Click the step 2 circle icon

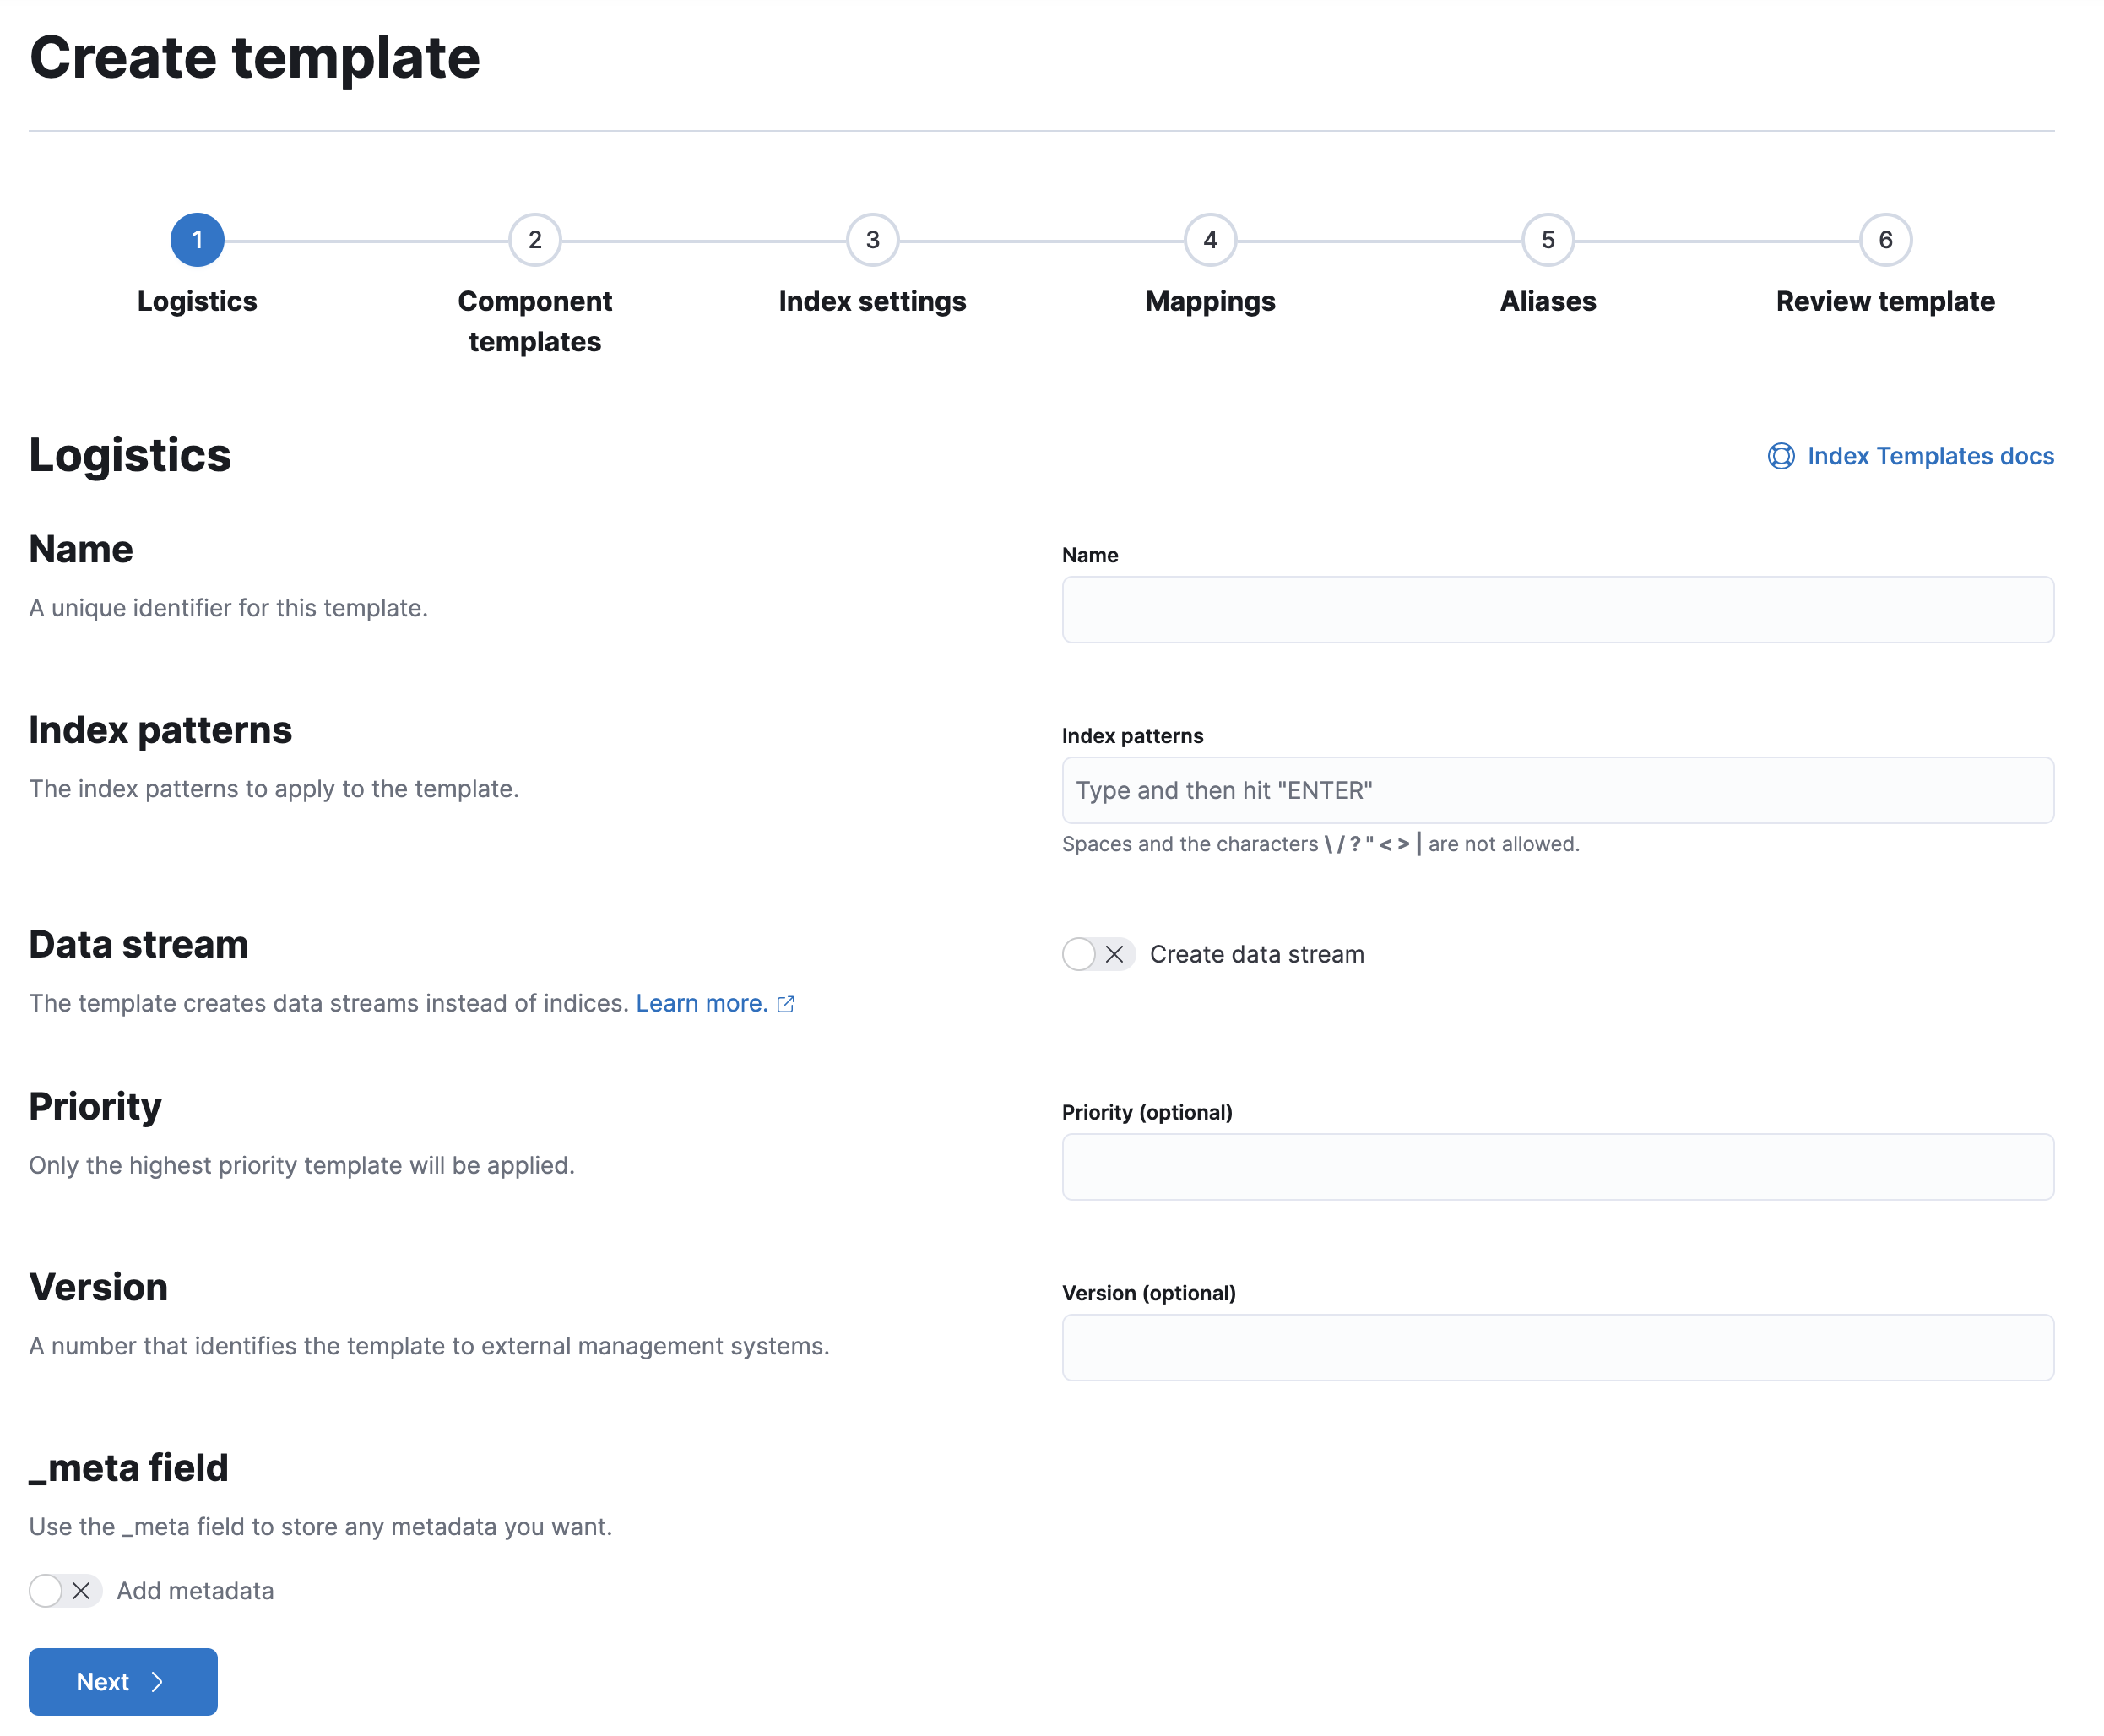click(535, 240)
